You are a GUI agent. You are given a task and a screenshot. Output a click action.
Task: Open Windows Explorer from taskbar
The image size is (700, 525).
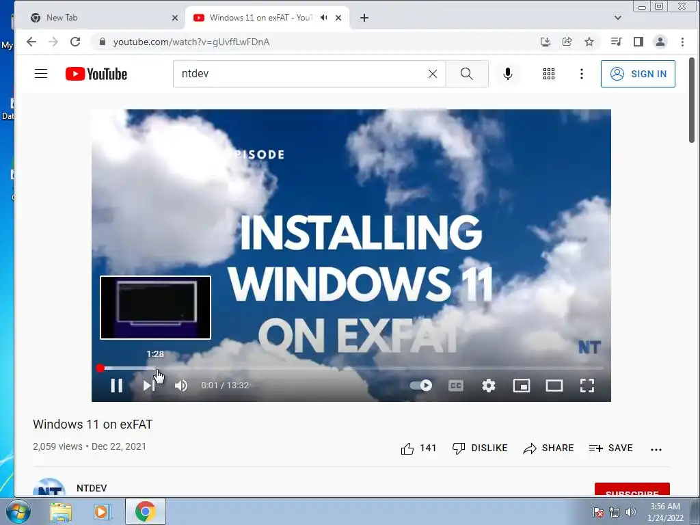[61, 511]
